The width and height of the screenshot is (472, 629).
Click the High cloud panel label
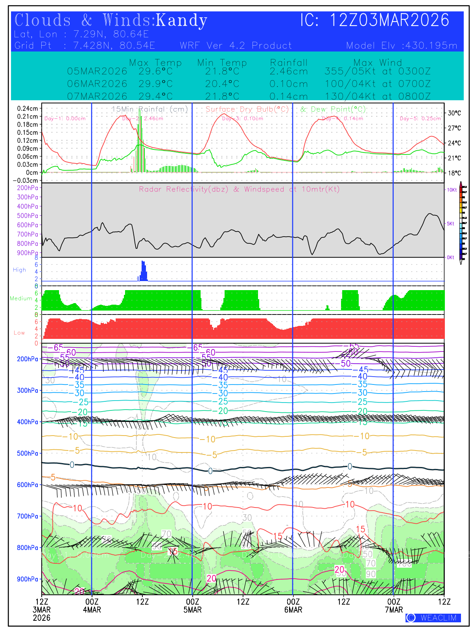point(20,270)
